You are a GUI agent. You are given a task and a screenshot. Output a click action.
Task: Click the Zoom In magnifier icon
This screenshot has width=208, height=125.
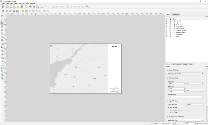click(x=3, y=11)
